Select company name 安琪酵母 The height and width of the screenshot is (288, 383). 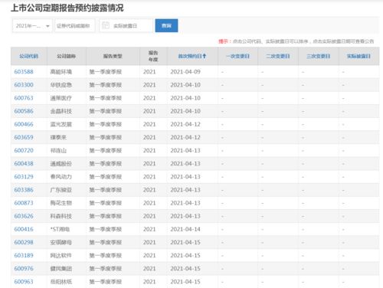pos(61,242)
